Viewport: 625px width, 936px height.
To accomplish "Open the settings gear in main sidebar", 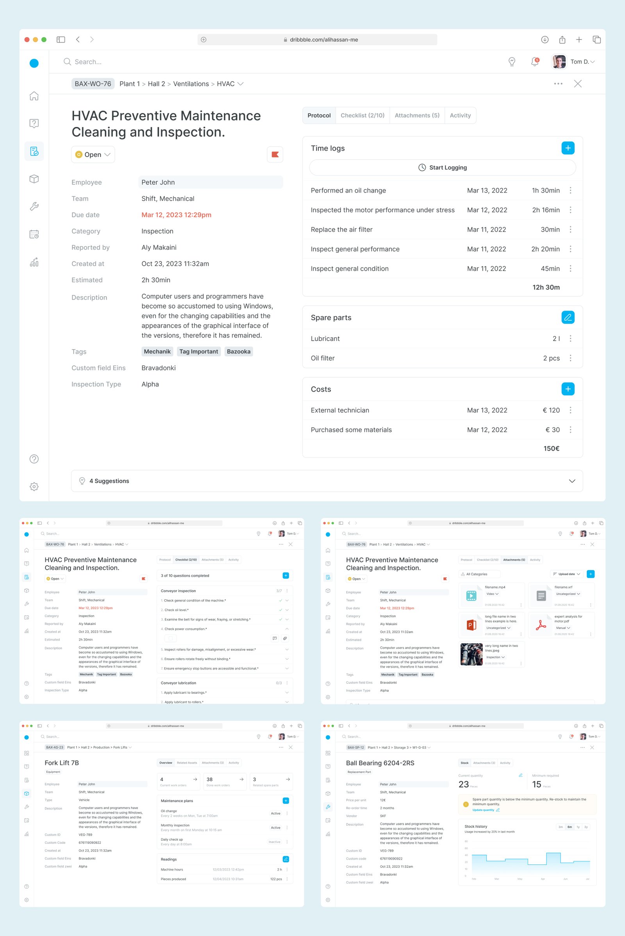I will pyautogui.click(x=34, y=486).
